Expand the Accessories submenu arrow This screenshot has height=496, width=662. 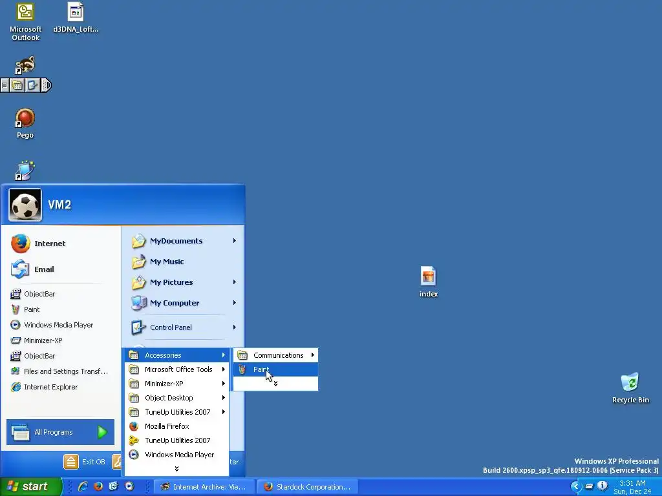pyautogui.click(x=223, y=355)
